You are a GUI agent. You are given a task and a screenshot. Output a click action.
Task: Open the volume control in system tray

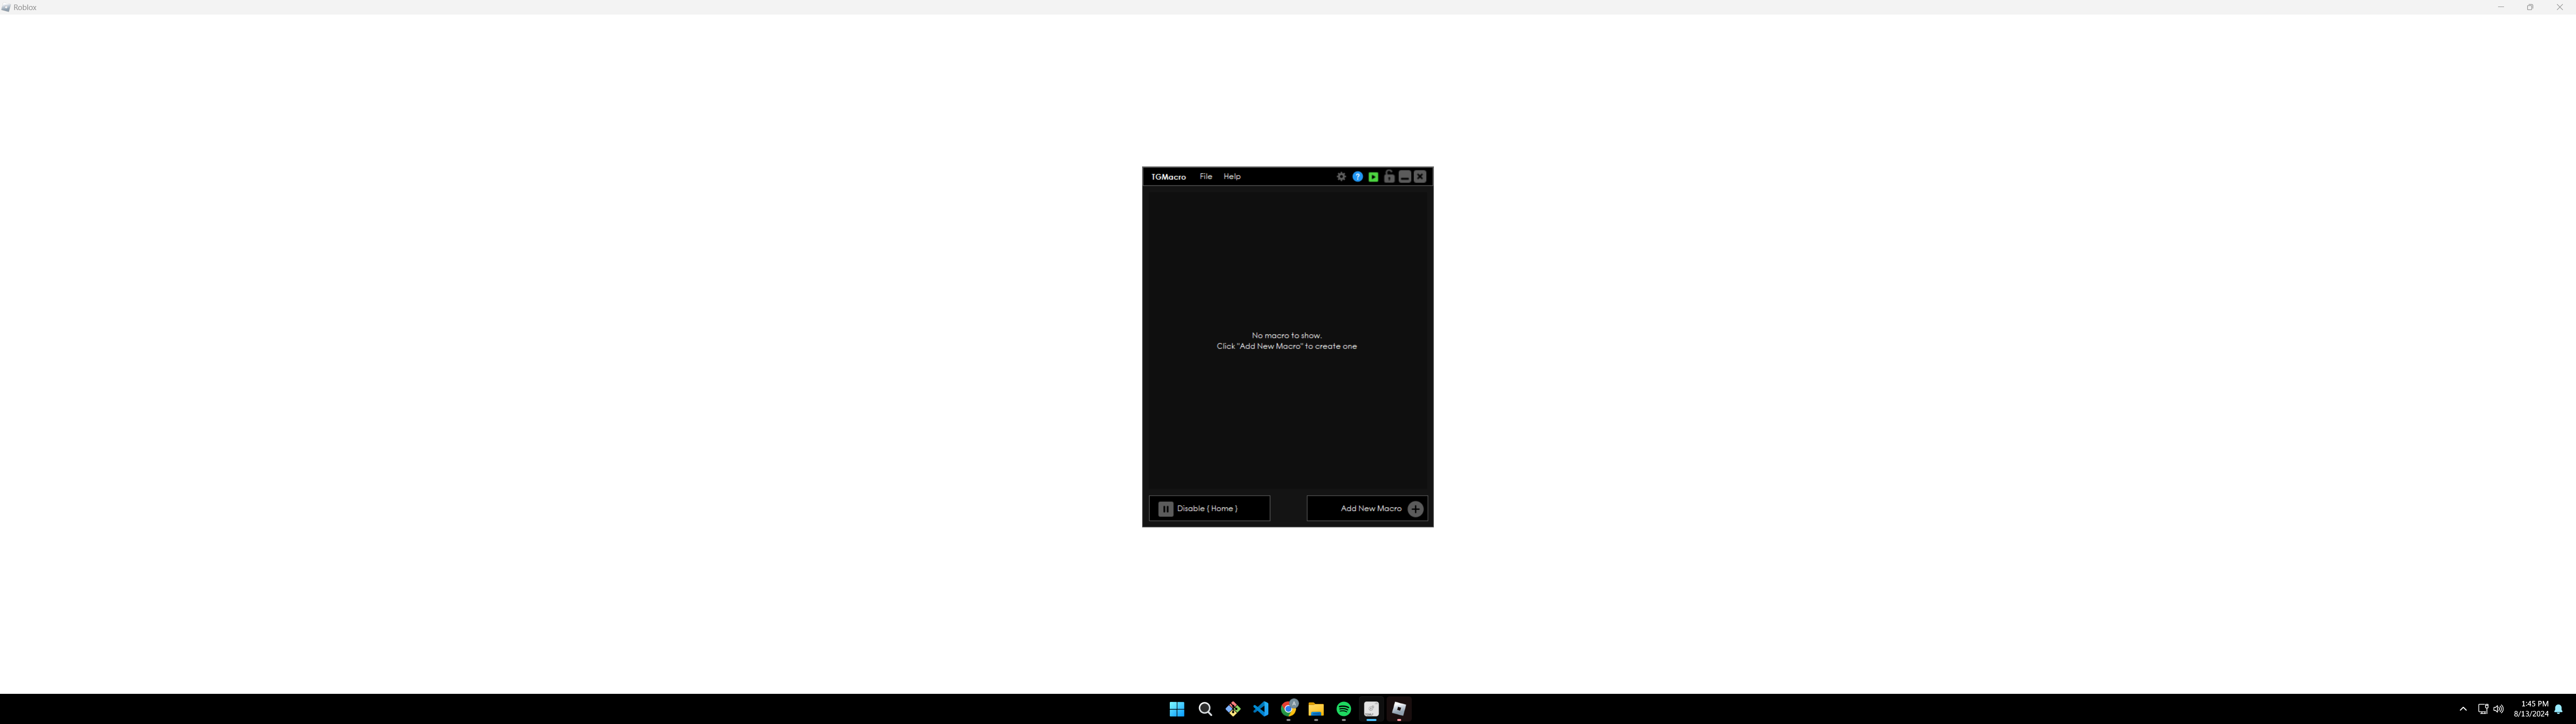pos(2498,709)
